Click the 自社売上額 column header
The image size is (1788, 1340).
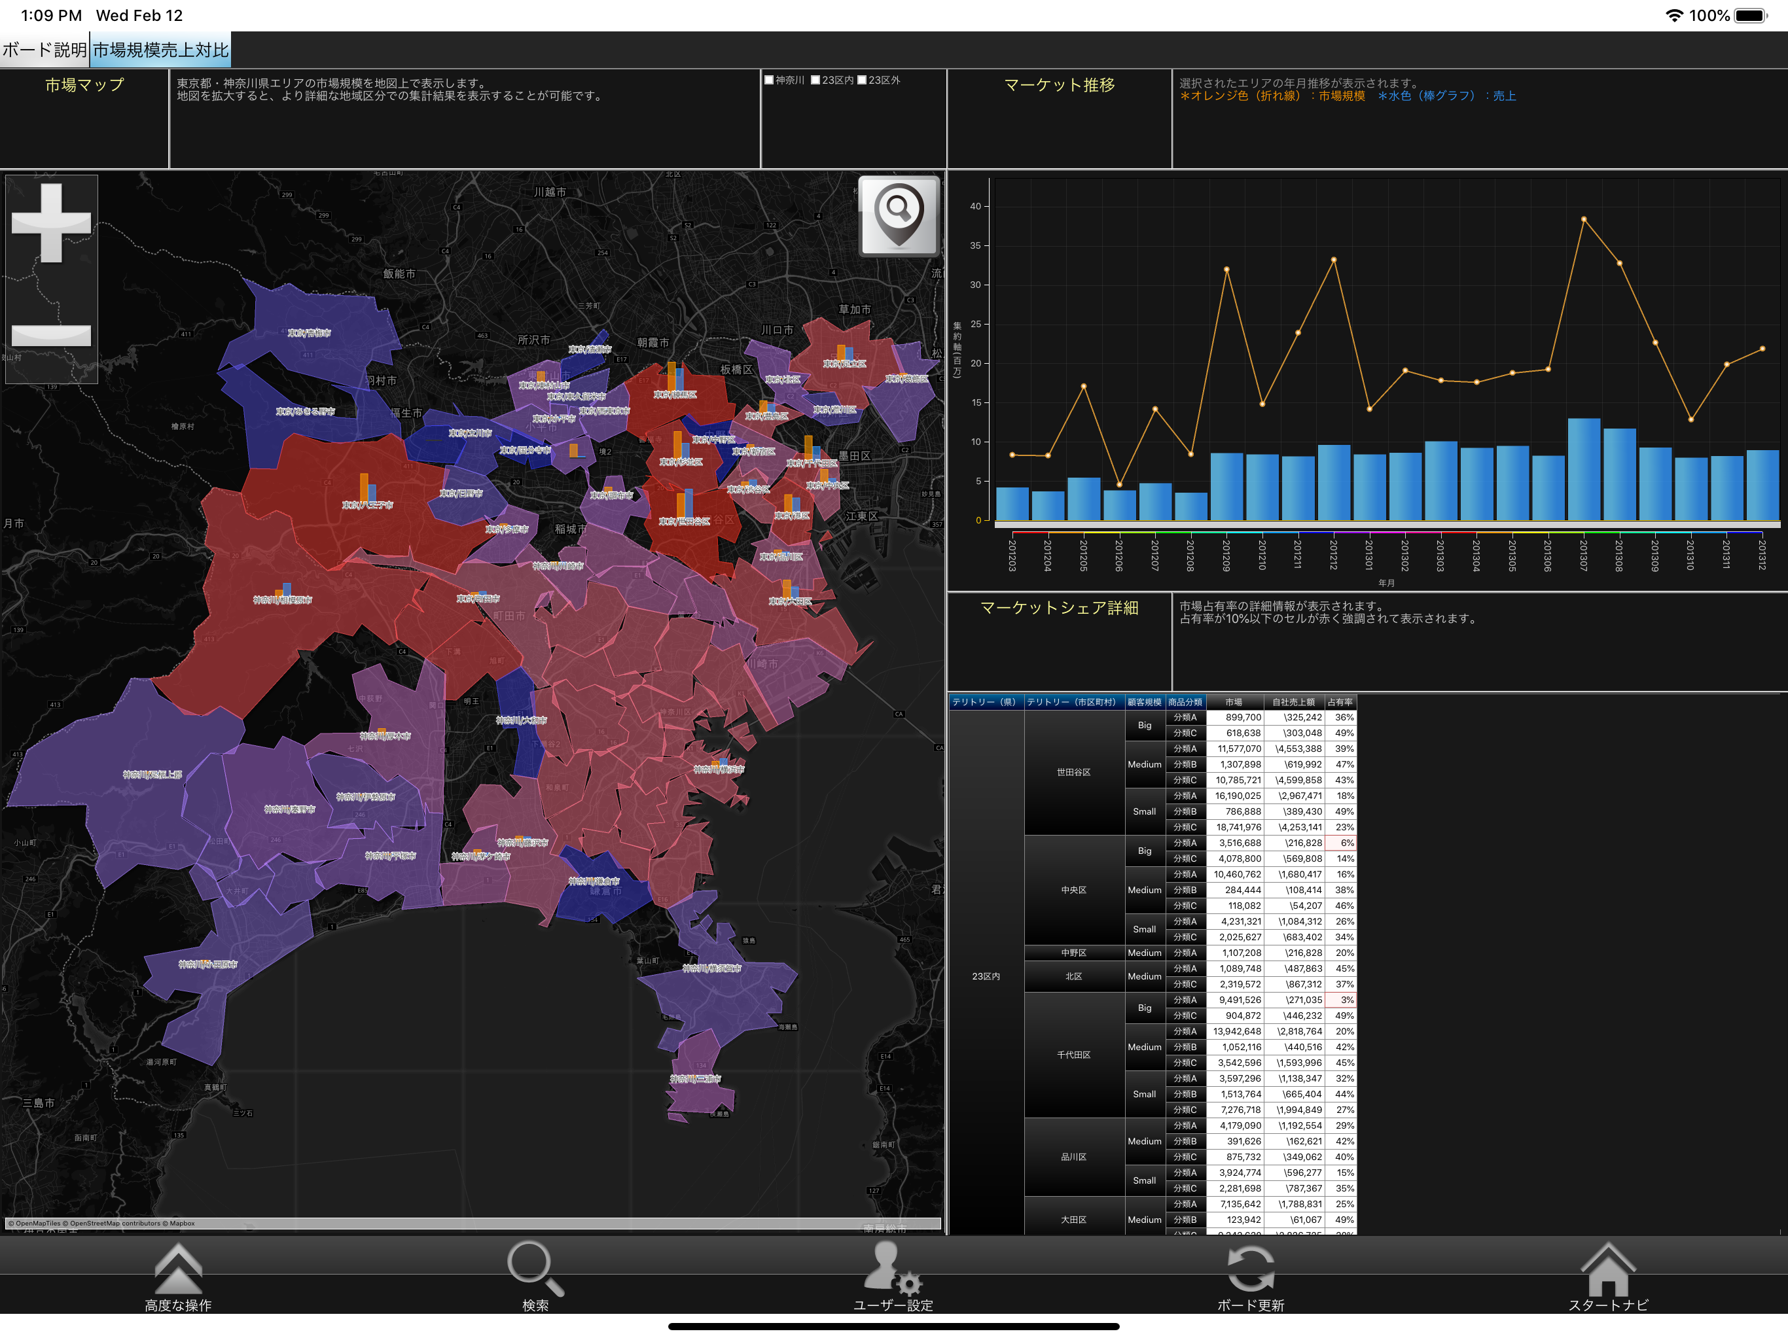[x=1294, y=701]
